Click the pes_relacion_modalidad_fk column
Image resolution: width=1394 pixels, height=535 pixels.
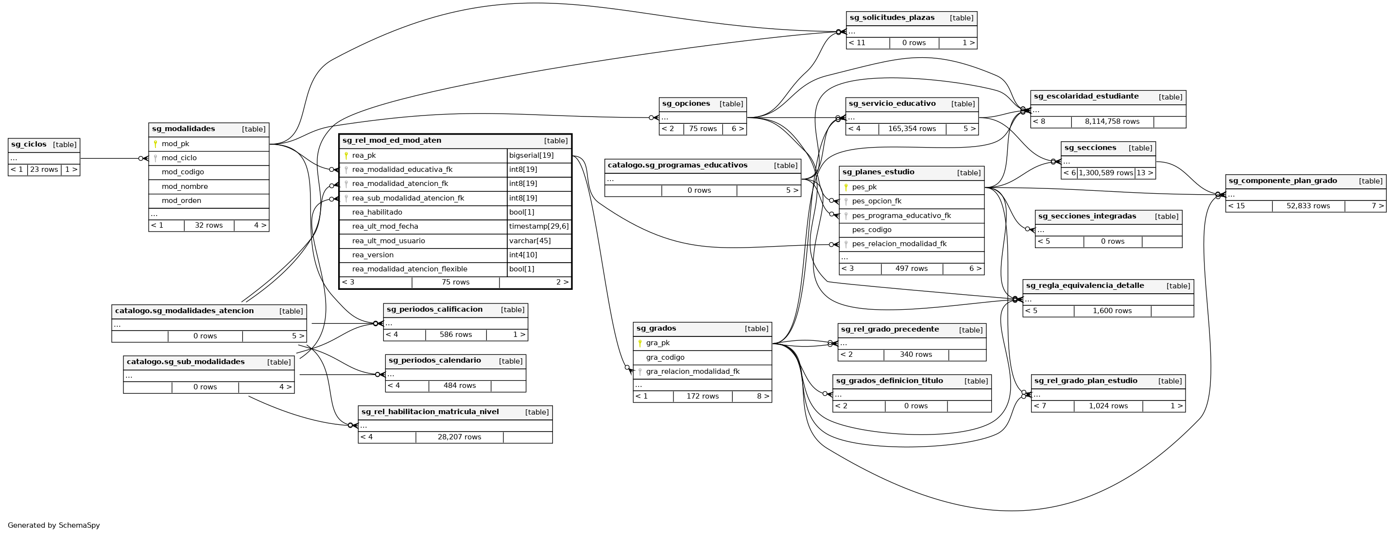click(899, 244)
